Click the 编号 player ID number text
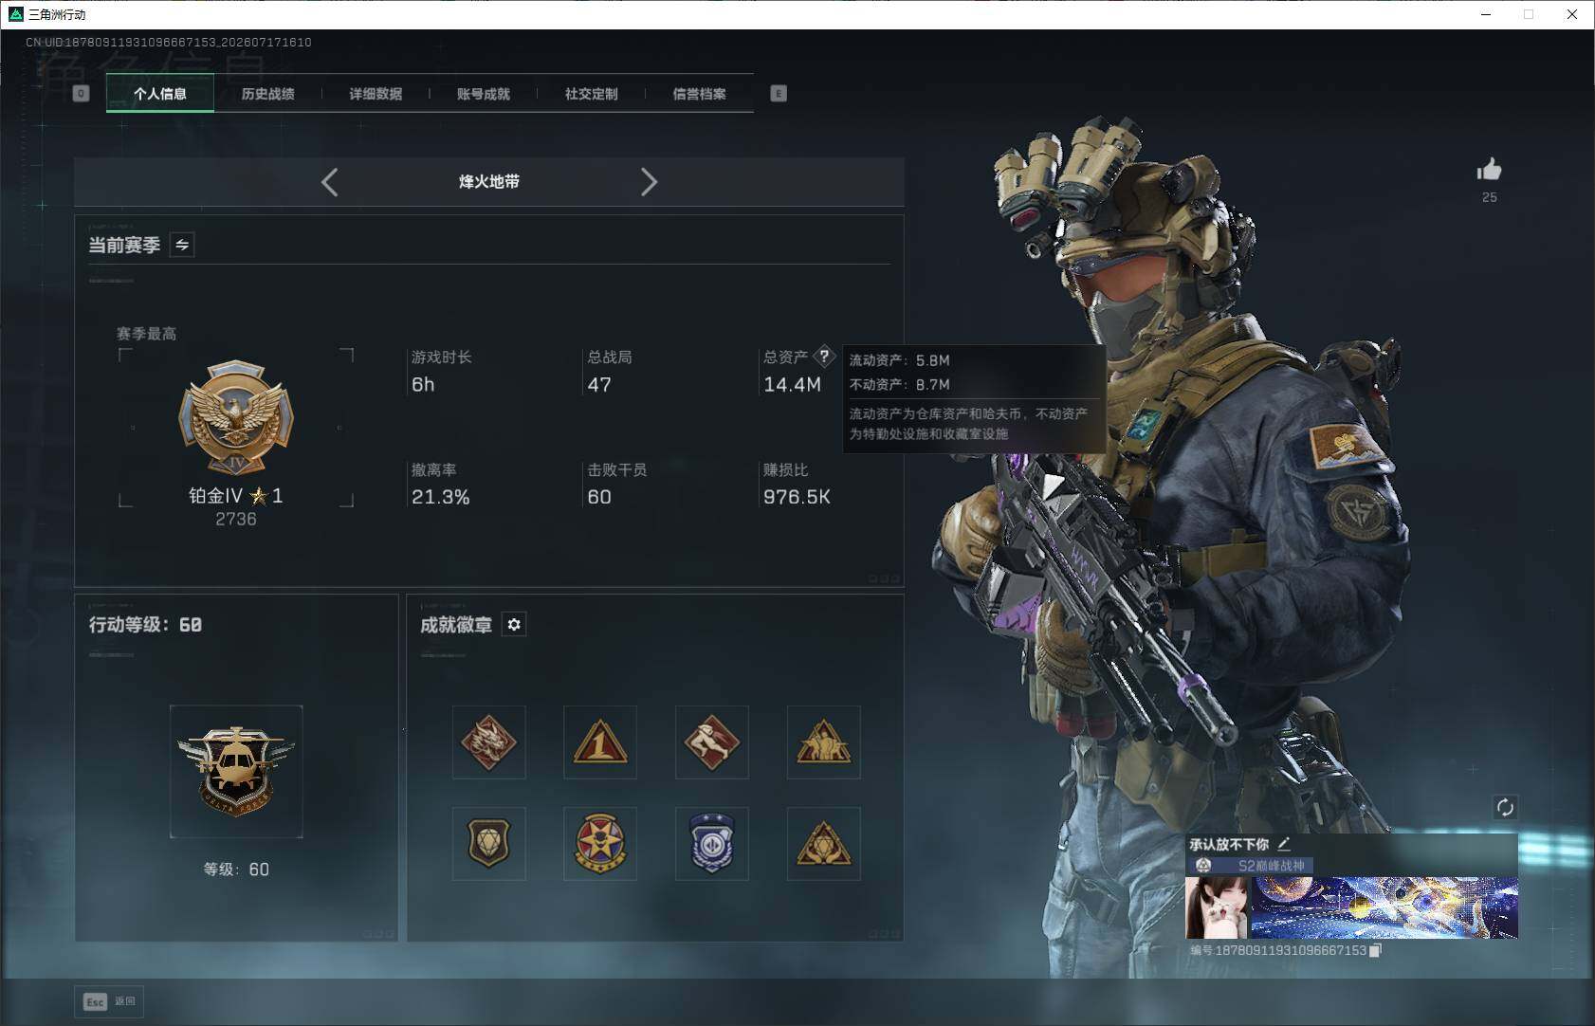 coord(1278,950)
